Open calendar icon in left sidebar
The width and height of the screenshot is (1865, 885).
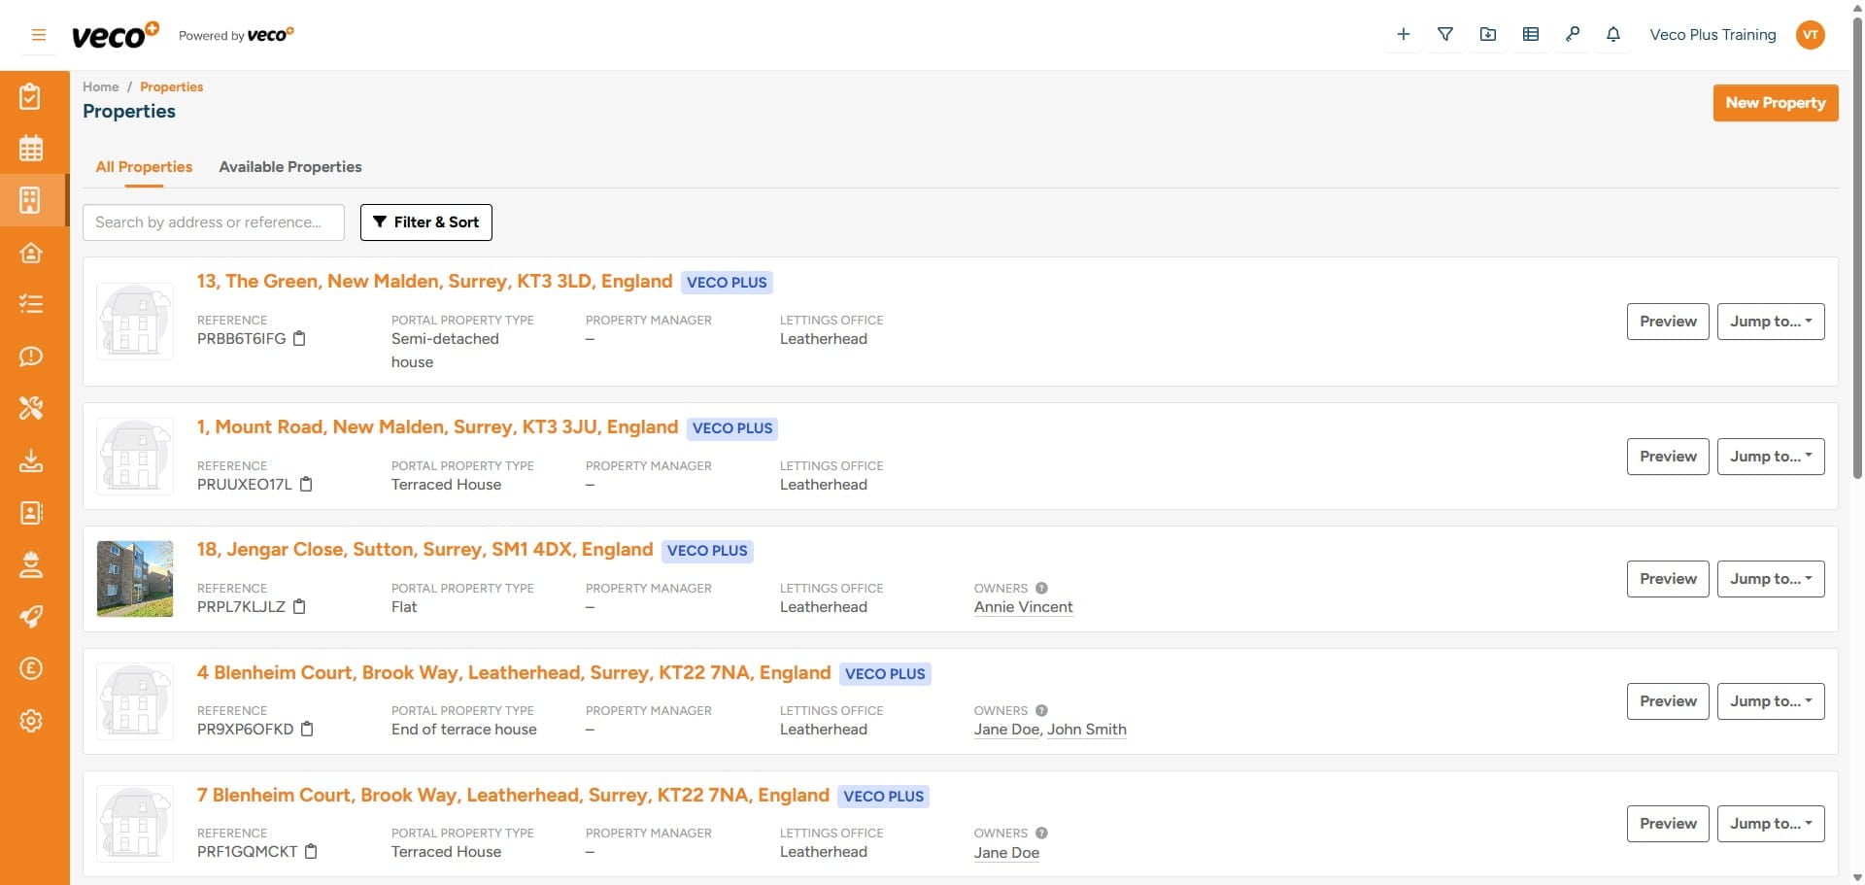tap(31, 149)
